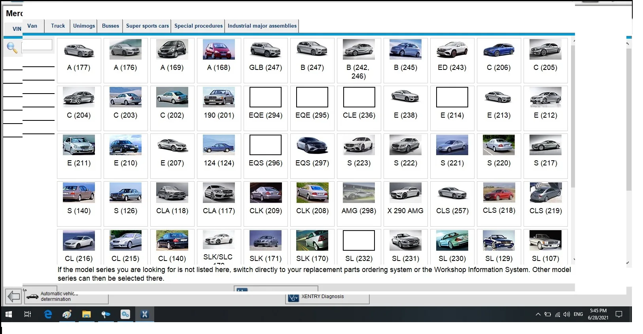Image resolution: width=643 pixels, height=334 pixels.
Task: Select the A (176) model series
Action: click(x=126, y=60)
